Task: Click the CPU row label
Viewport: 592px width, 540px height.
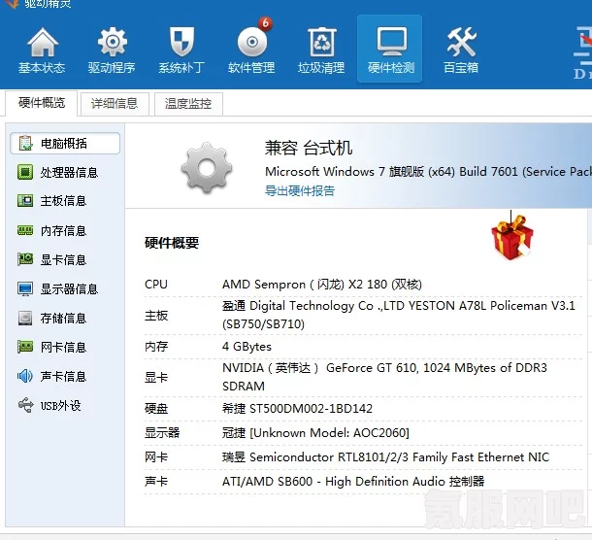Action: tap(156, 285)
